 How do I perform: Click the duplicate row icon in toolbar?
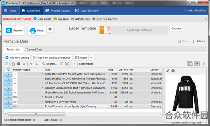point(13,64)
